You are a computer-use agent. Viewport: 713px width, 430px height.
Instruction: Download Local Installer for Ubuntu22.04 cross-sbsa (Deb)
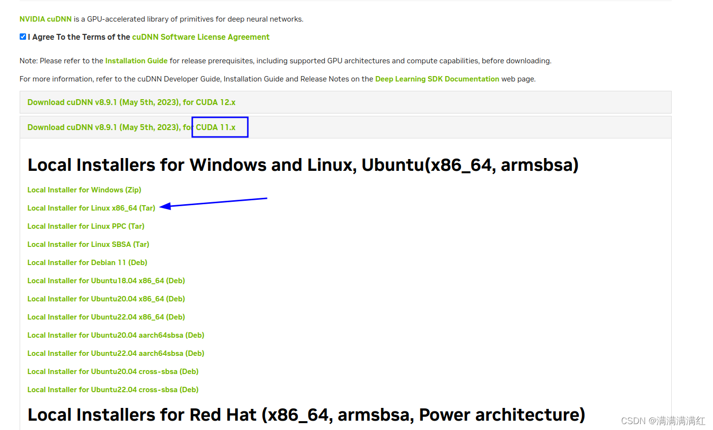click(x=113, y=390)
